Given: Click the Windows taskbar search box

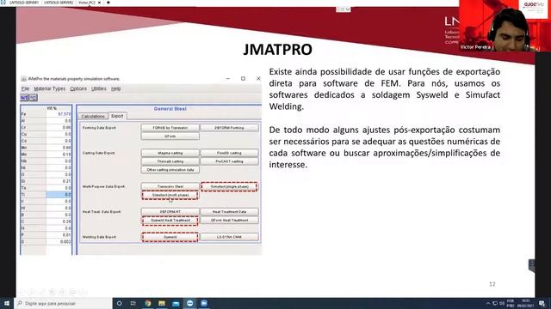Looking at the screenshot, I should click(x=63, y=303).
